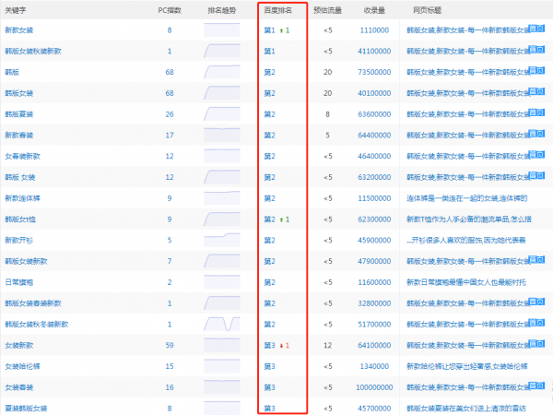Click the 首页 badge in the 韩版女装秋冬装新款 row
The height and width of the screenshot is (415, 553).
point(534,325)
